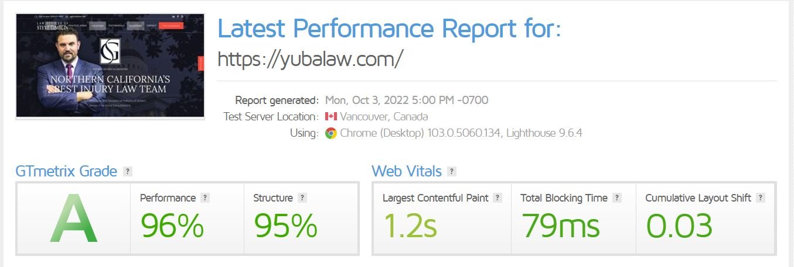Click the help icon beside GTmetrix Grade
This screenshot has height=267, width=794.
click(x=128, y=172)
